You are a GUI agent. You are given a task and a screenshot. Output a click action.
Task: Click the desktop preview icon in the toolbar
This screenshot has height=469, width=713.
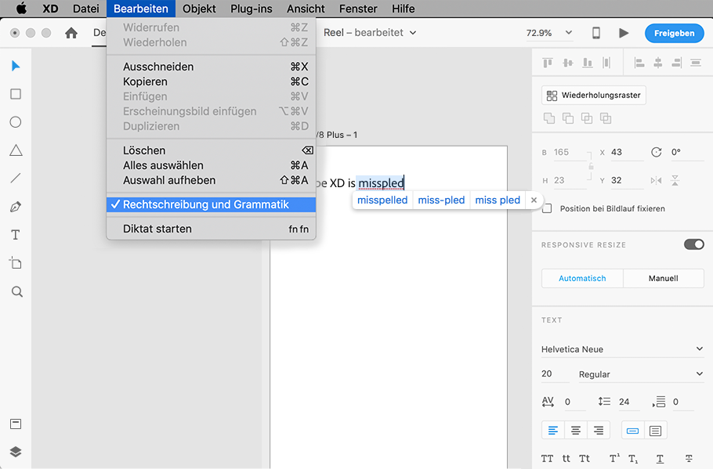click(595, 33)
